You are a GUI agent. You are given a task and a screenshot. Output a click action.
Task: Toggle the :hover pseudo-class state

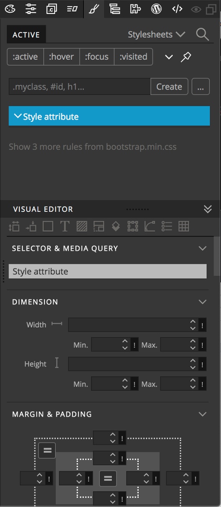point(62,57)
